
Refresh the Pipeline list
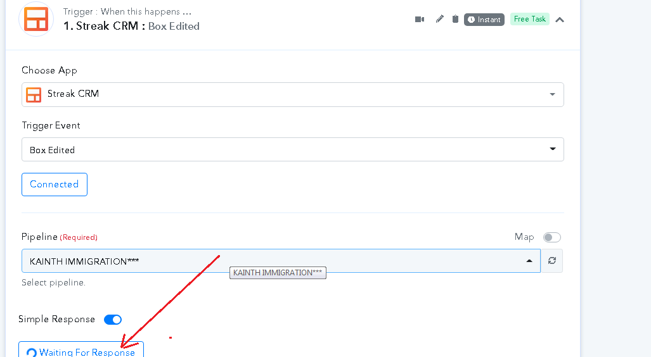click(551, 261)
